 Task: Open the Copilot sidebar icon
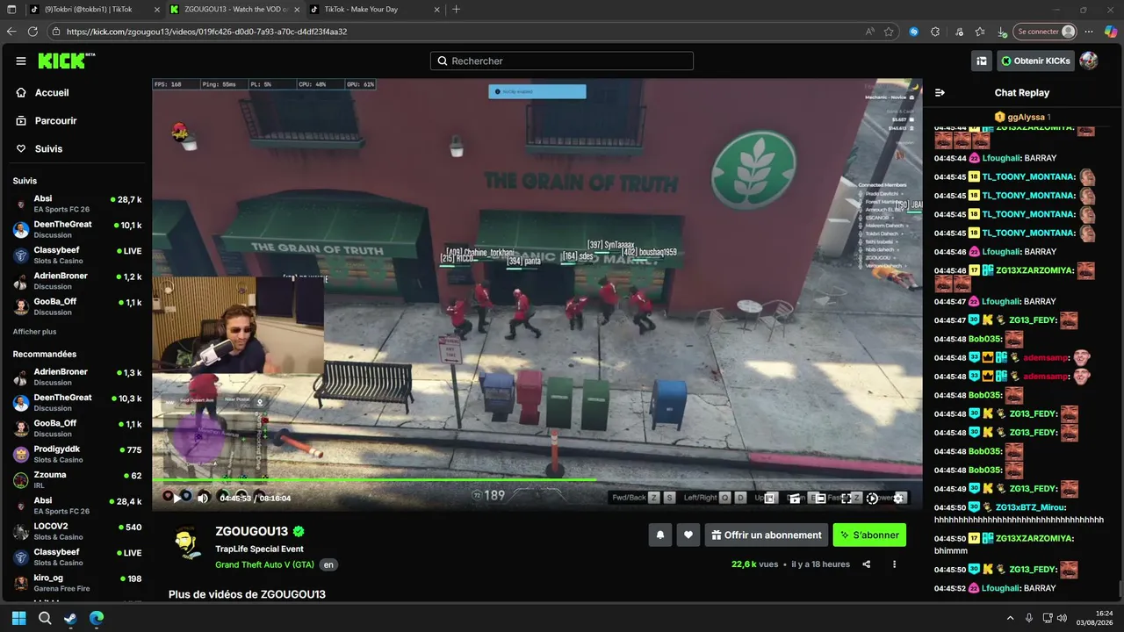(1112, 32)
